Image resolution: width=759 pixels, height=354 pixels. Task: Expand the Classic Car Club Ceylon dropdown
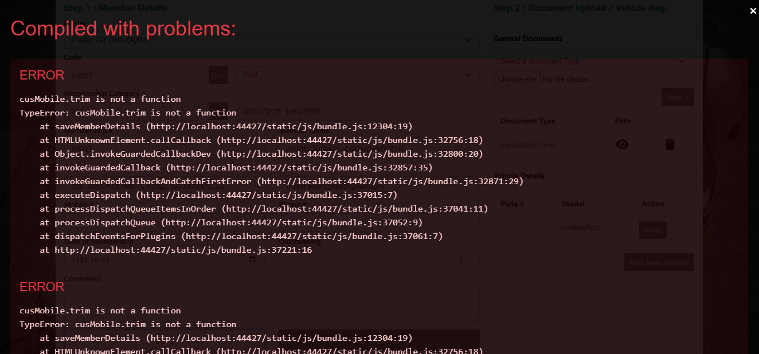point(468,40)
